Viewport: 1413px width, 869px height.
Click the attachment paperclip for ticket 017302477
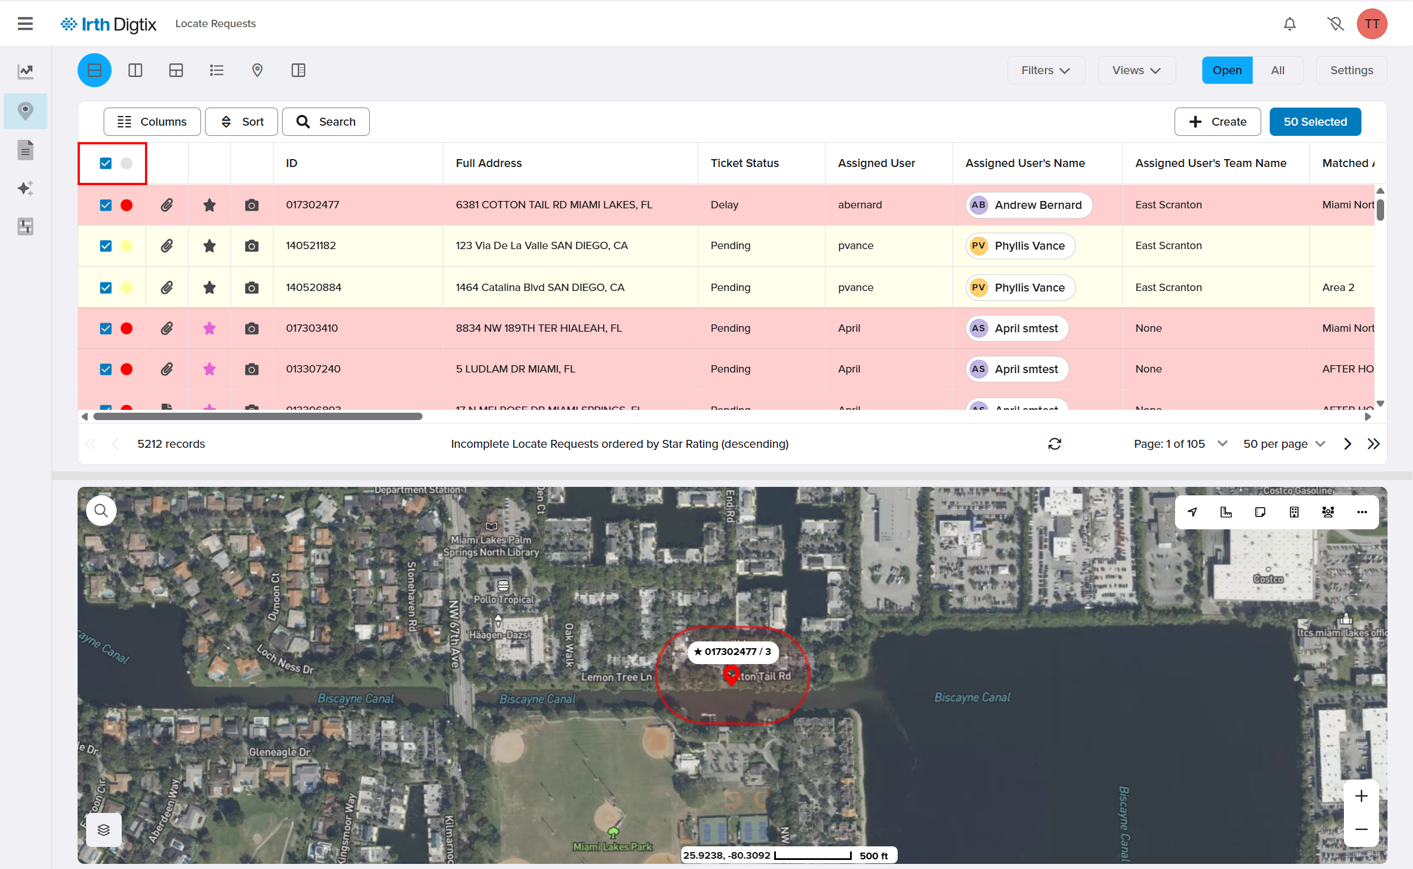(x=167, y=205)
